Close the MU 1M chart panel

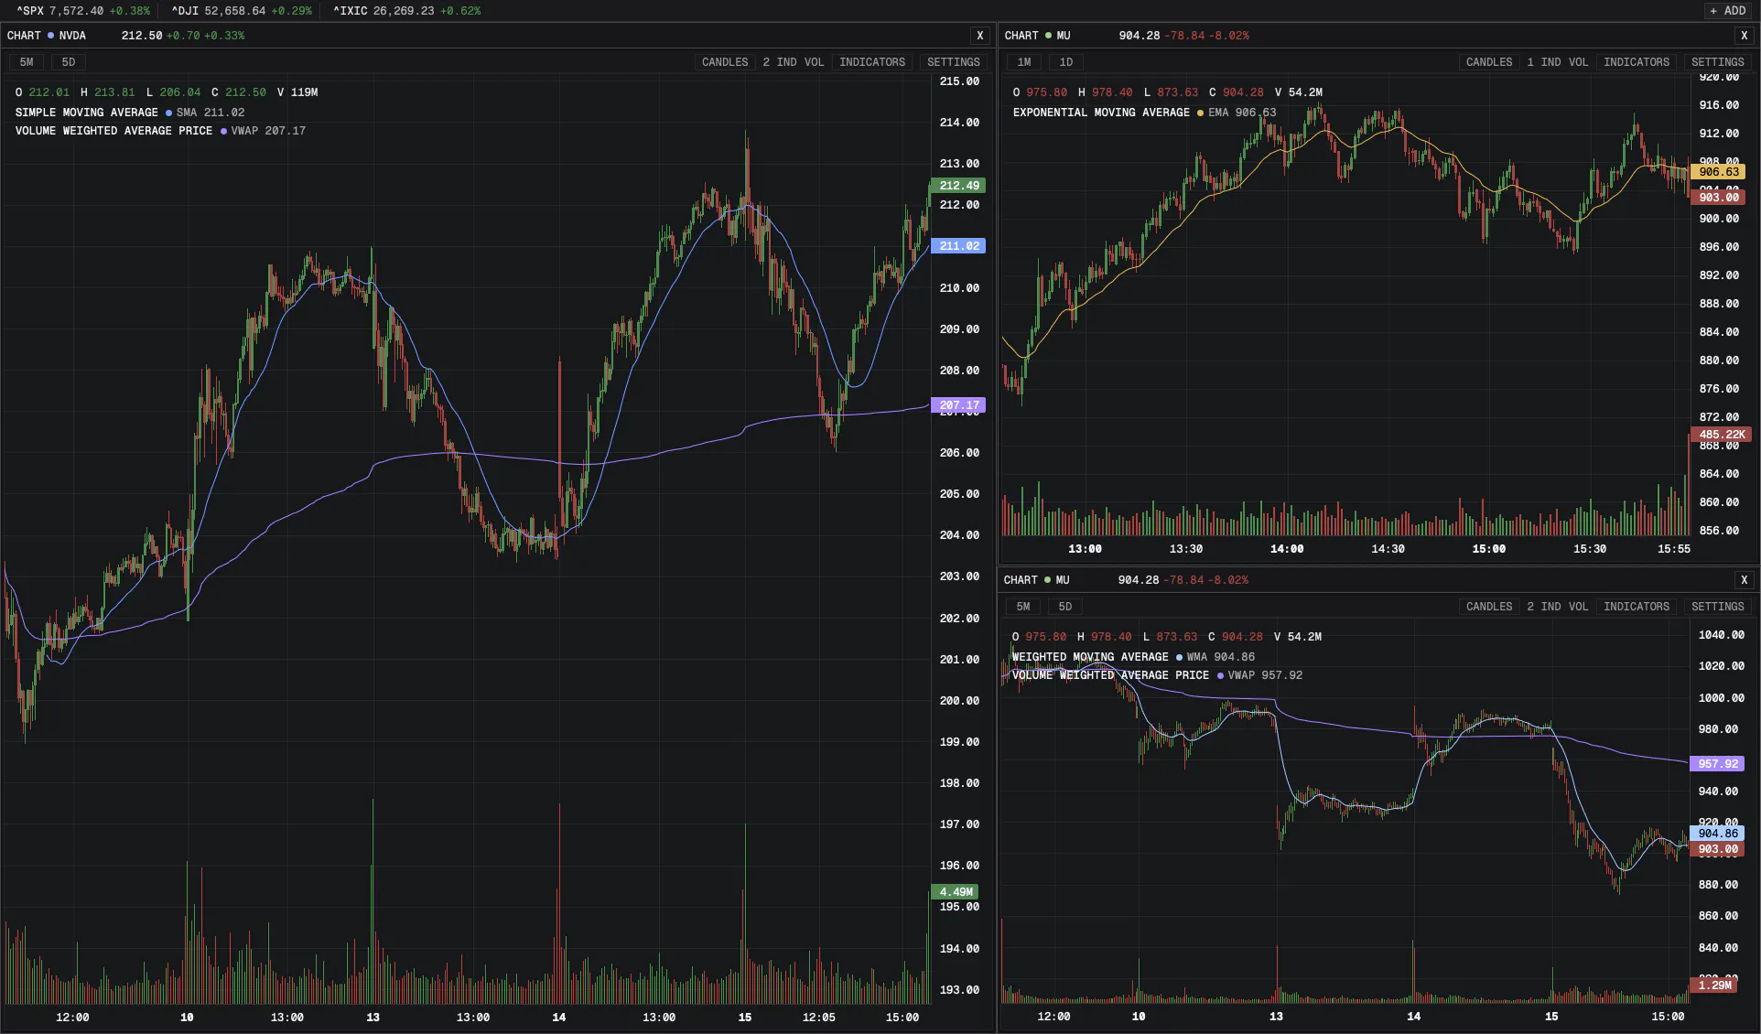(x=1745, y=36)
